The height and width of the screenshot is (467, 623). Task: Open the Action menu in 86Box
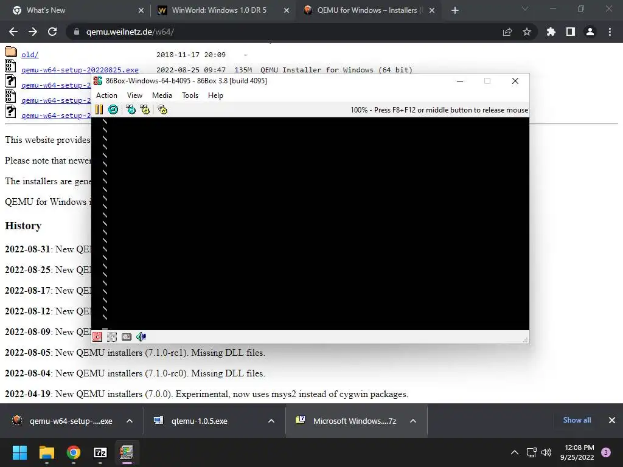click(106, 95)
